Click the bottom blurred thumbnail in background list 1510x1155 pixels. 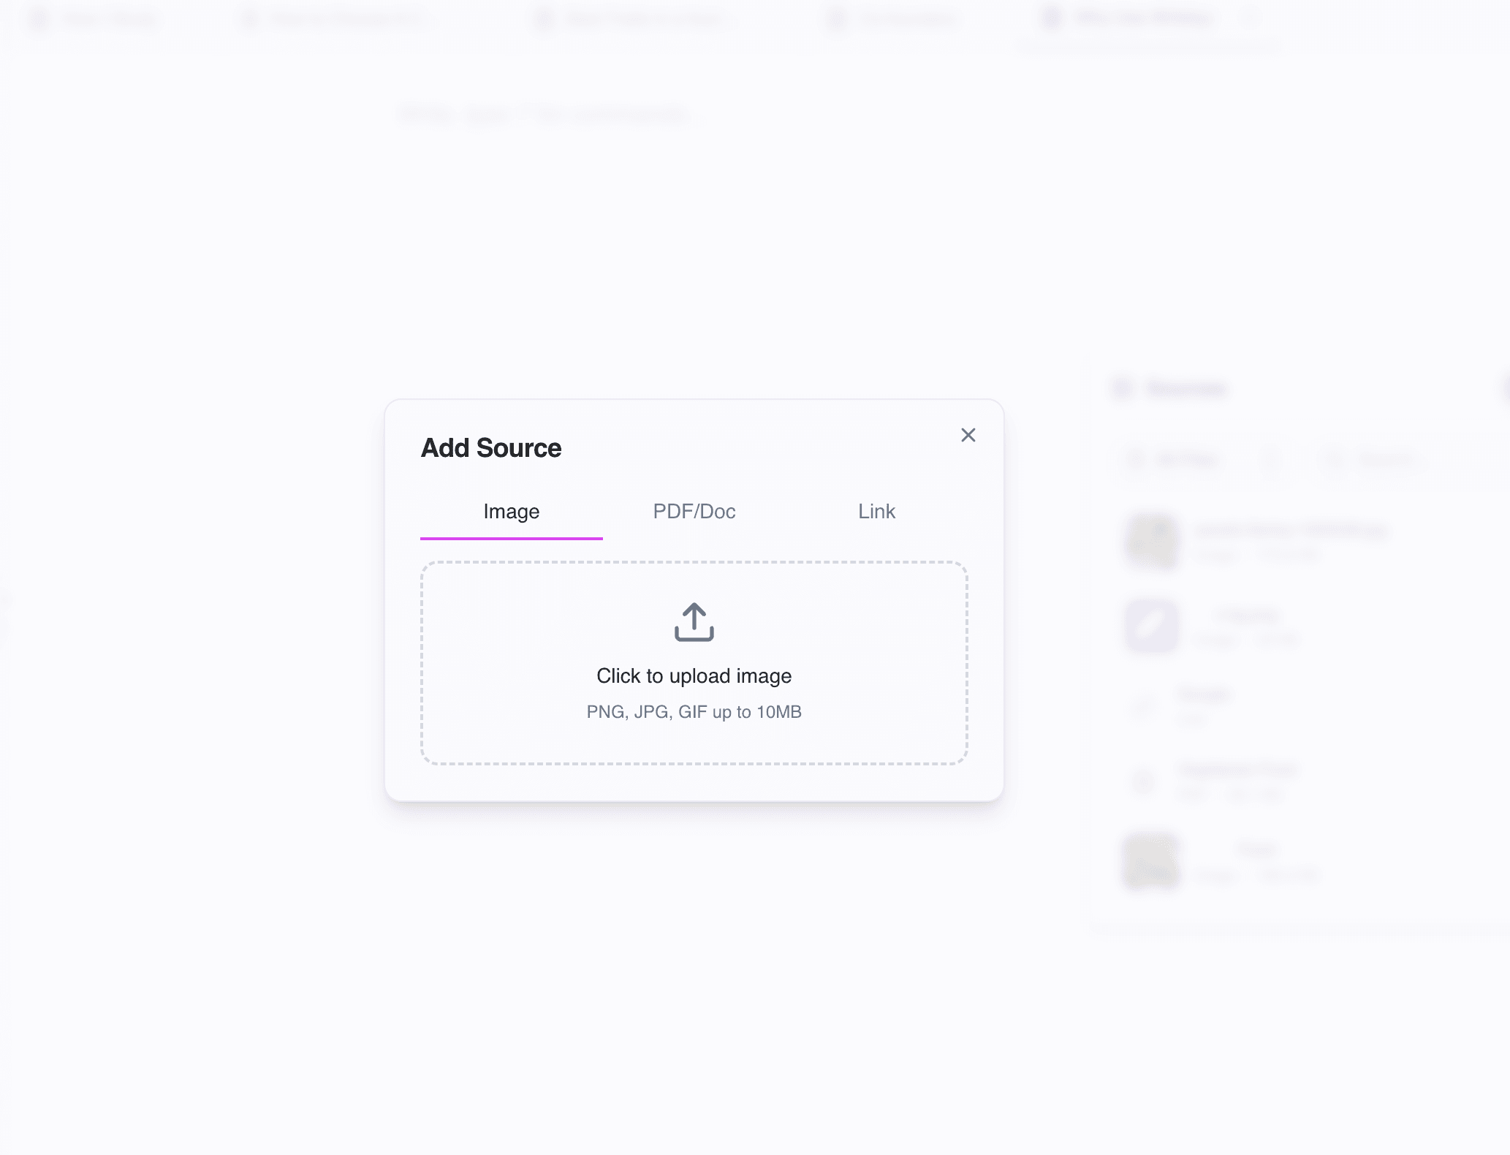[1151, 861]
